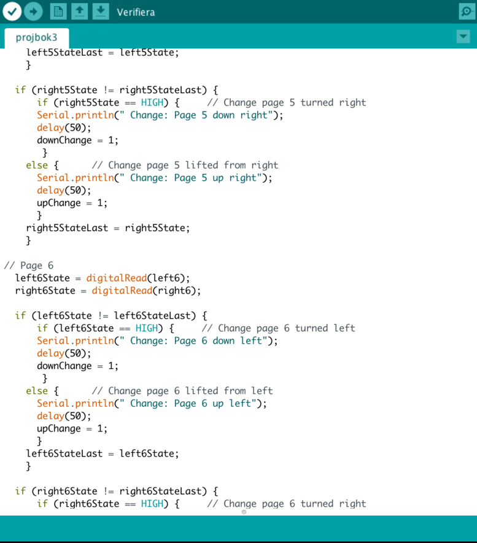The image size is (477, 543).
Task: Click the "Page 6 up left" println line
Action: click(151, 403)
